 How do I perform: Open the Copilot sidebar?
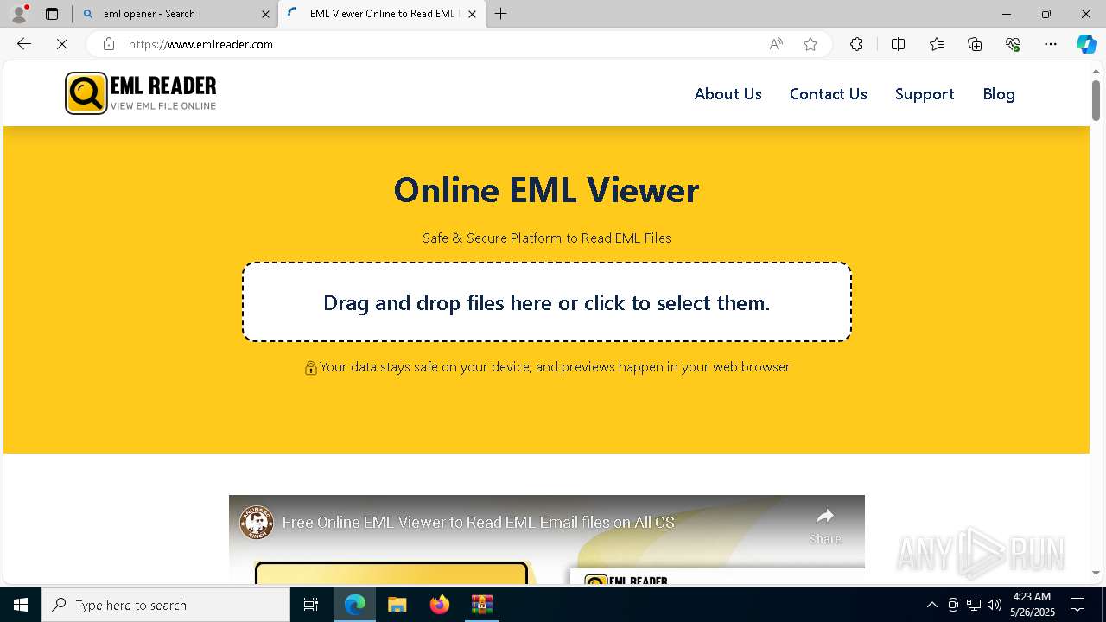1086,44
